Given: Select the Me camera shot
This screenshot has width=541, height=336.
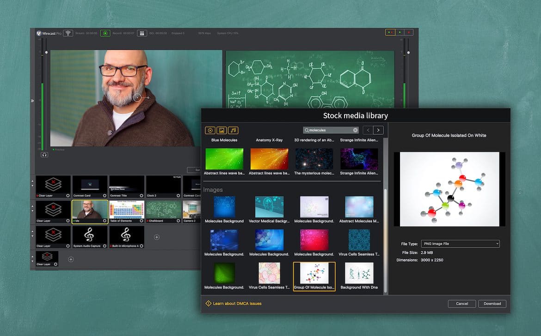Looking at the screenshot, I should (x=90, y=212).
